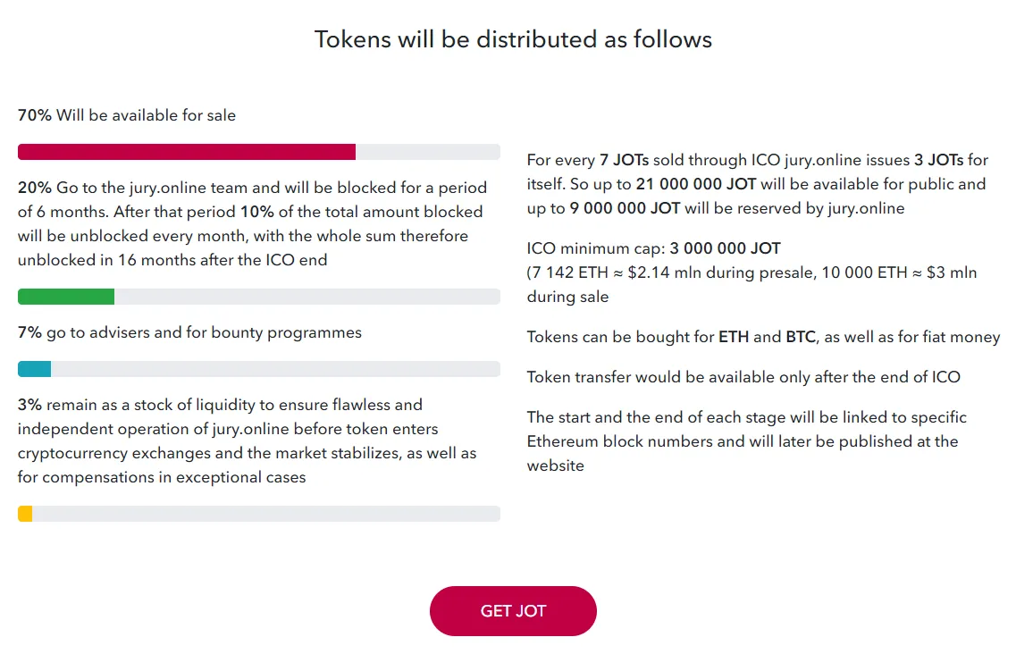Click the grey unfilled part of the sale bar
This screenshot has width=1016, height=654.
click(428, 152)
